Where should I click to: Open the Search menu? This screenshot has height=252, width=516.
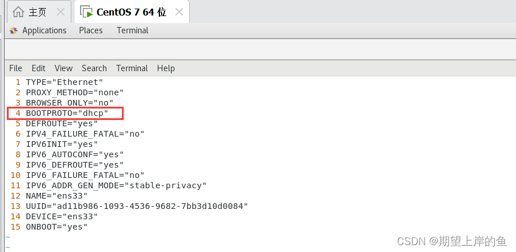tap(94, 68)
